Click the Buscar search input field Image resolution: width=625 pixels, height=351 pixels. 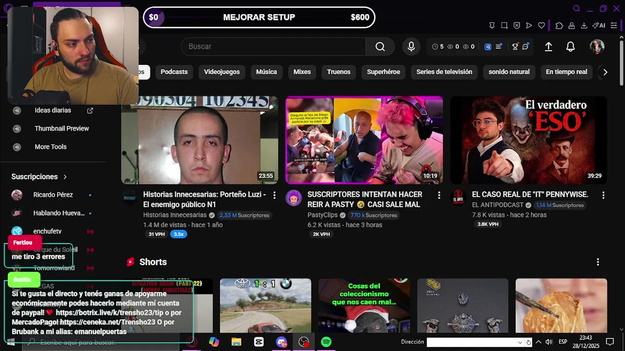tap(273, 46)
